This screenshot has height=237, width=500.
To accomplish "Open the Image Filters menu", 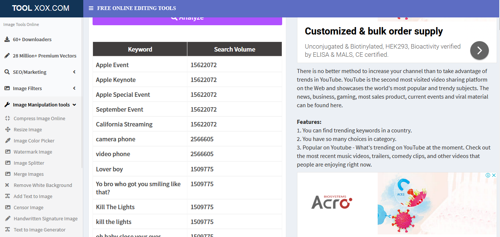I will coord(28,88).
